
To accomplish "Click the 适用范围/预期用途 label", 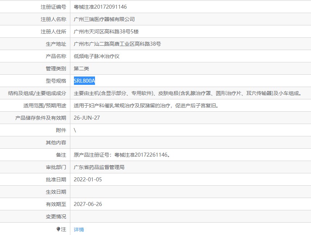I will click(x=45, y=106).
